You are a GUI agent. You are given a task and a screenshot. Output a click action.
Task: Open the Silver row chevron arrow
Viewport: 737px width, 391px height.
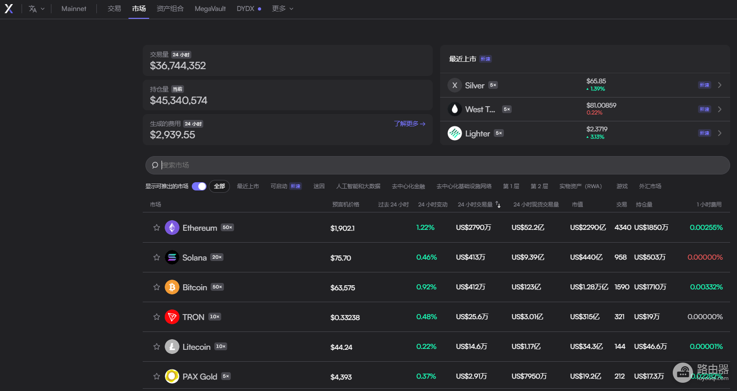(720, 85)
